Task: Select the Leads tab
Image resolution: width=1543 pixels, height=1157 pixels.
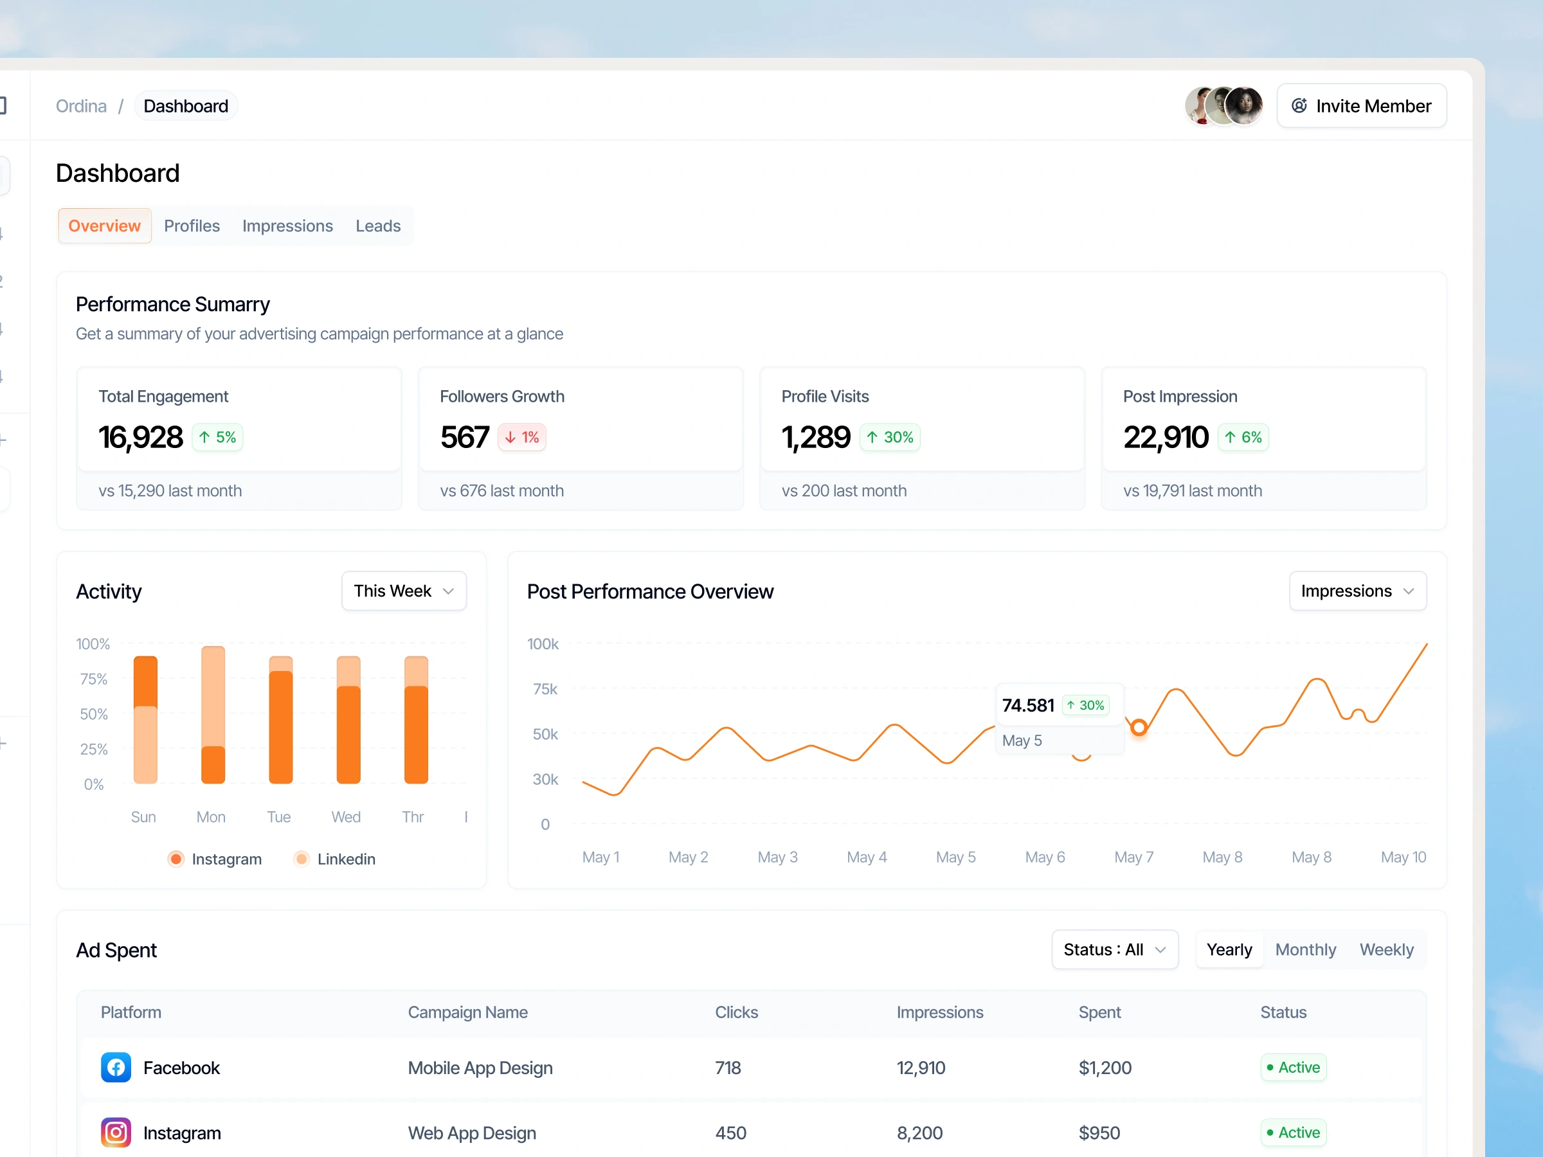Action: click(377, 225)
